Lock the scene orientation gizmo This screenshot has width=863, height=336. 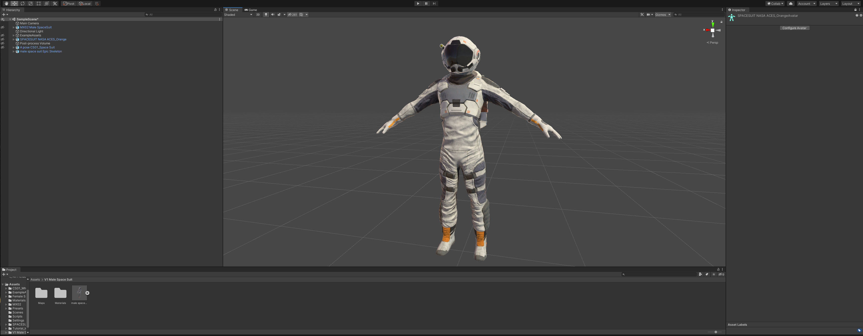(721, 22)
